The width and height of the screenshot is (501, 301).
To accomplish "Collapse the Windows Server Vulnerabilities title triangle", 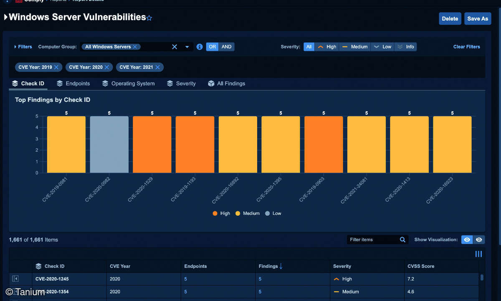I will tap(6, 17).
